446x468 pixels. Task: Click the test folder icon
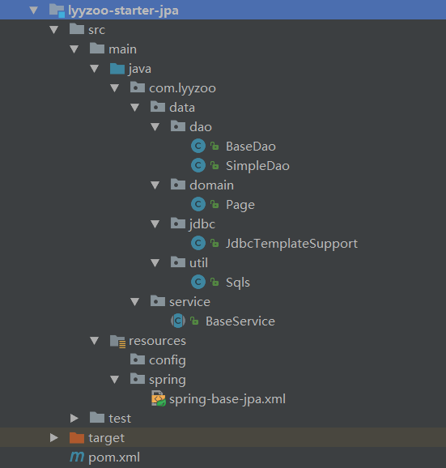pyautogui.click(x=97, y=418)
